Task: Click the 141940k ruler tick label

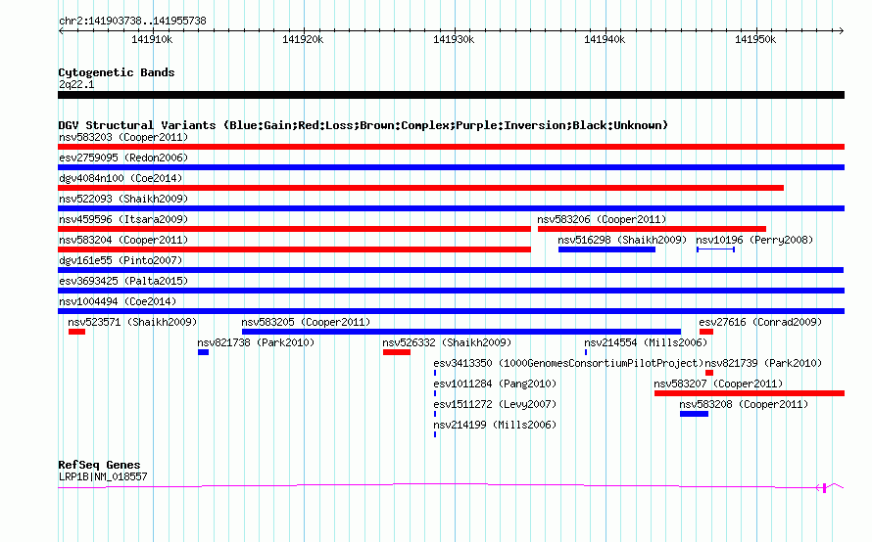Action: tap(605, 39)
